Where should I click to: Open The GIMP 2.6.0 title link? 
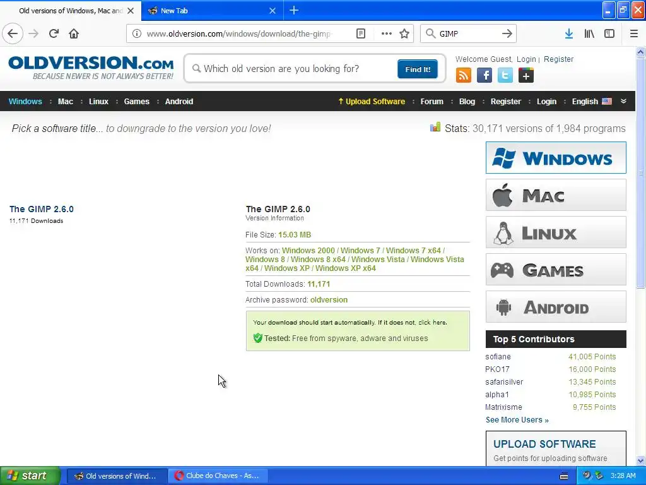(42, 209)
